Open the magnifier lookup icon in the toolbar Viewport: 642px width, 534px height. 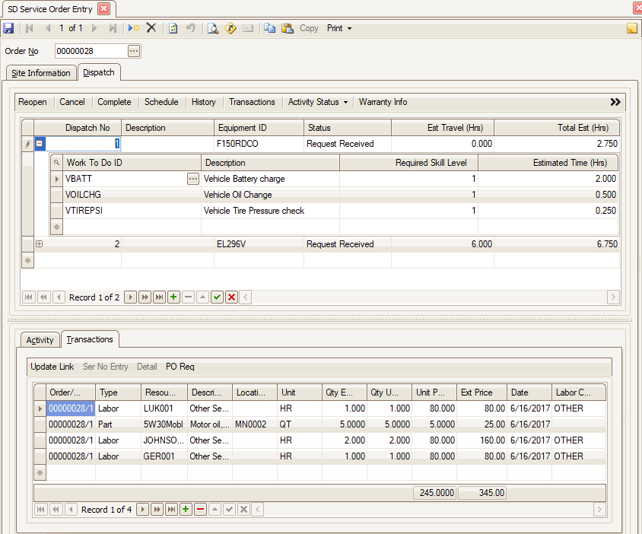pyautogui.click(x=213, y=28)
